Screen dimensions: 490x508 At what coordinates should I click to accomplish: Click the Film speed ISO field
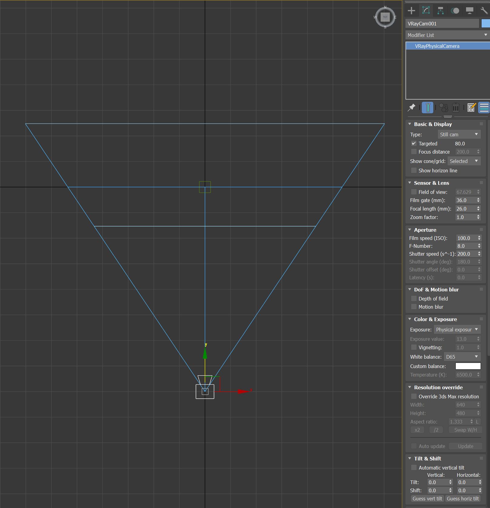coord(466,238)
